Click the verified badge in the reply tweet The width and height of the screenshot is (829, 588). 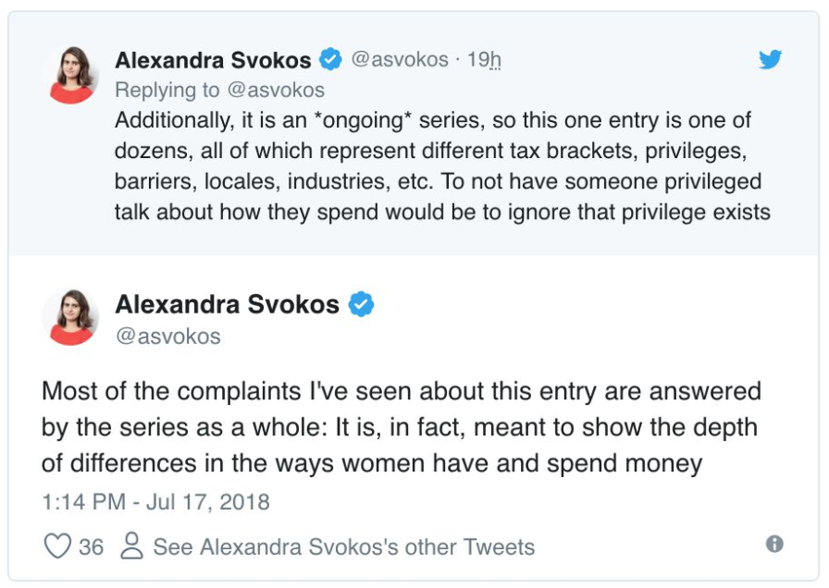pos(330,58)
